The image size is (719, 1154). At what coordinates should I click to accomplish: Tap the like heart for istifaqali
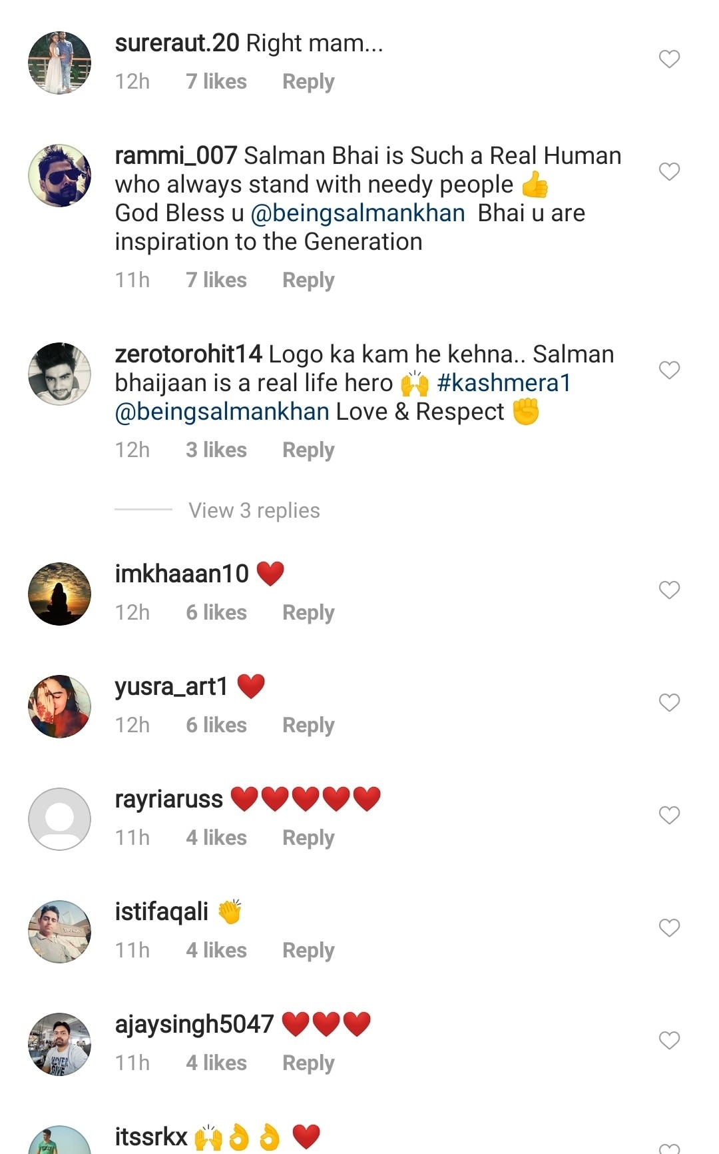[x=669, y=927]
